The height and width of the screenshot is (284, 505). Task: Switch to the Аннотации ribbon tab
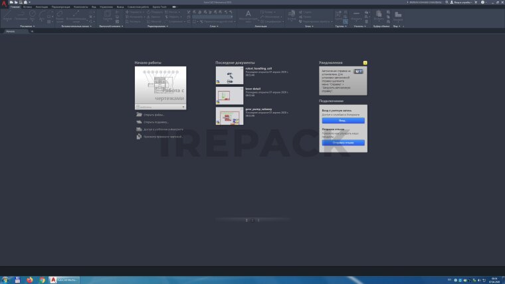coord(41,6)
